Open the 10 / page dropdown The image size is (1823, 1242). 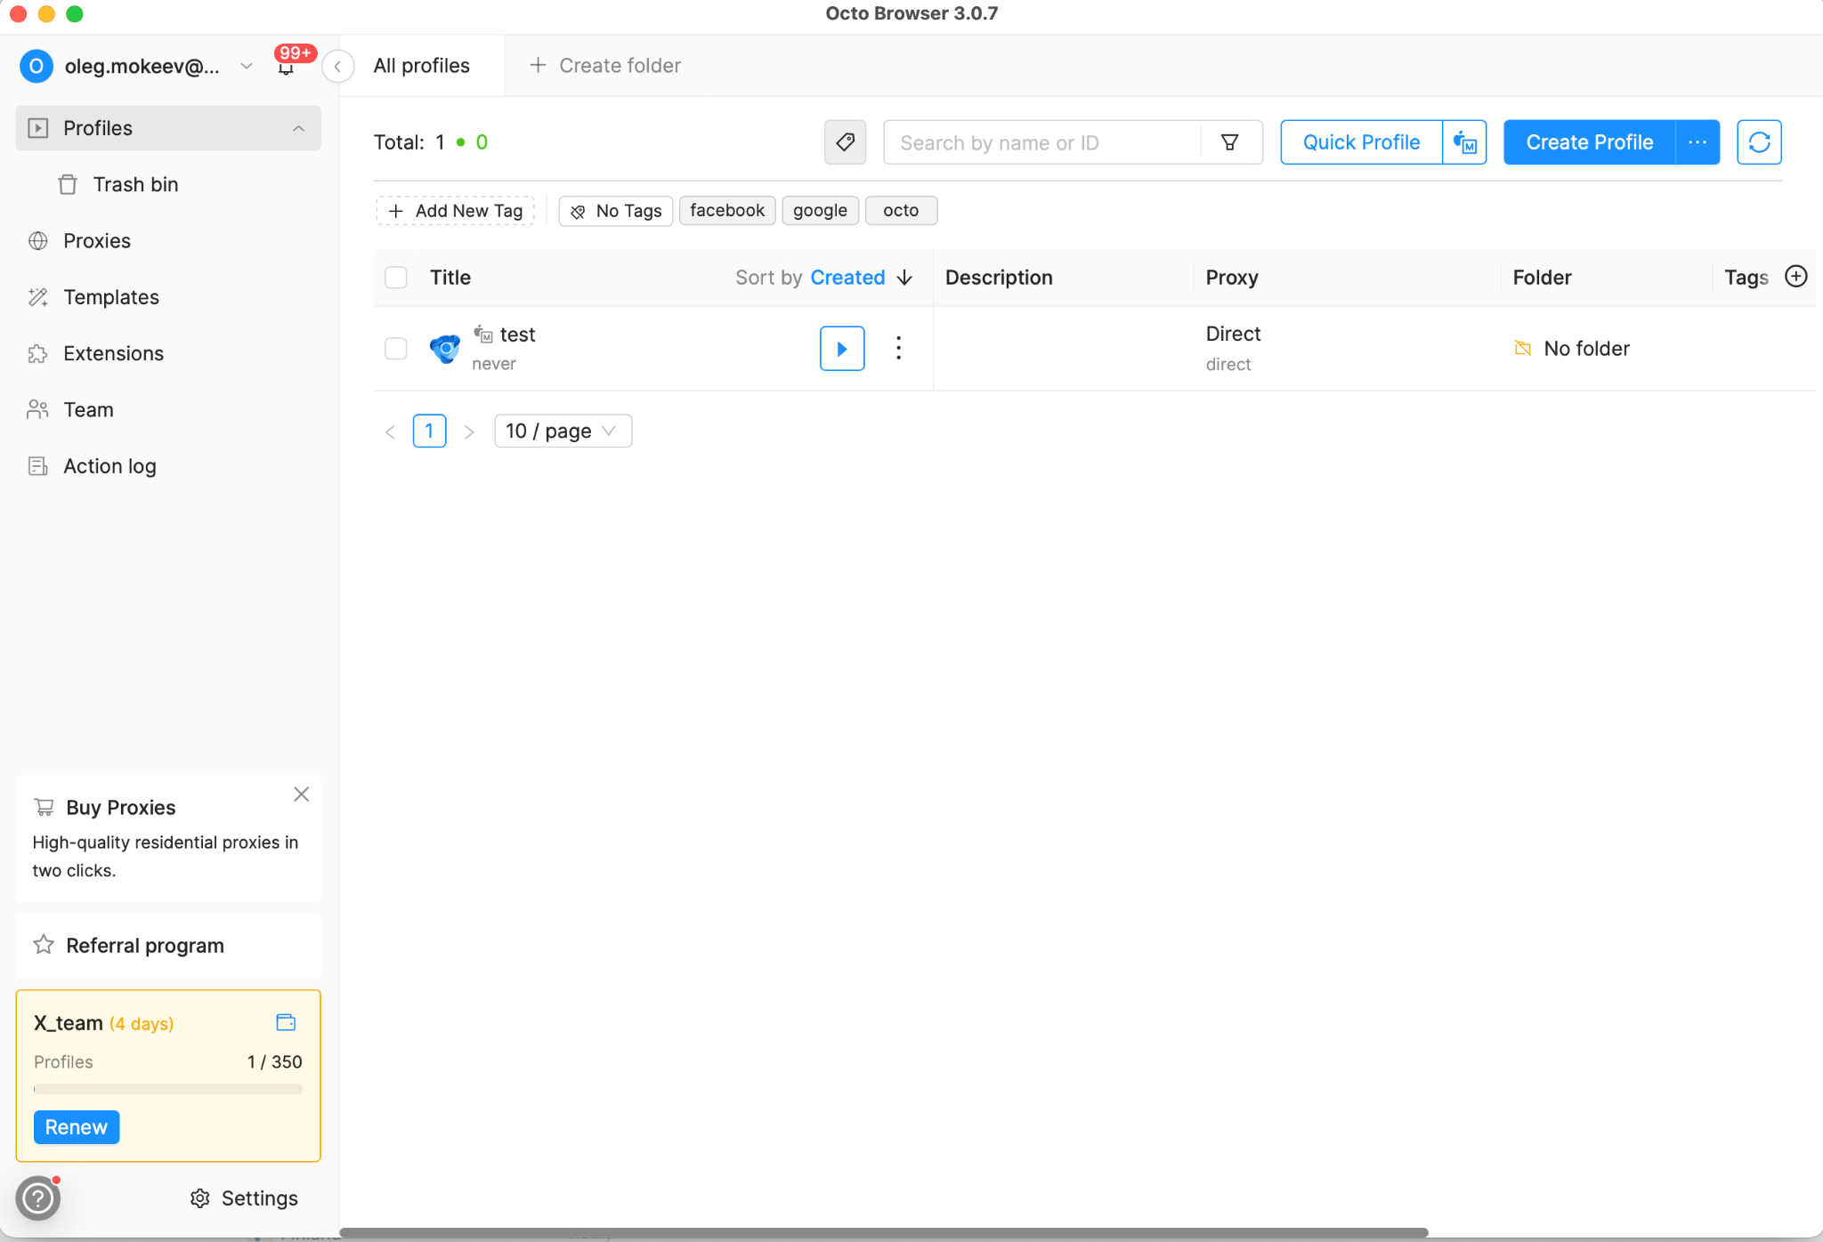tap(563, 431)
